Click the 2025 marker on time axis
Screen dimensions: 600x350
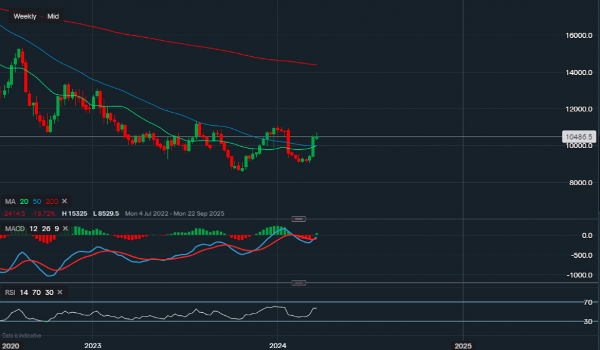463,346
